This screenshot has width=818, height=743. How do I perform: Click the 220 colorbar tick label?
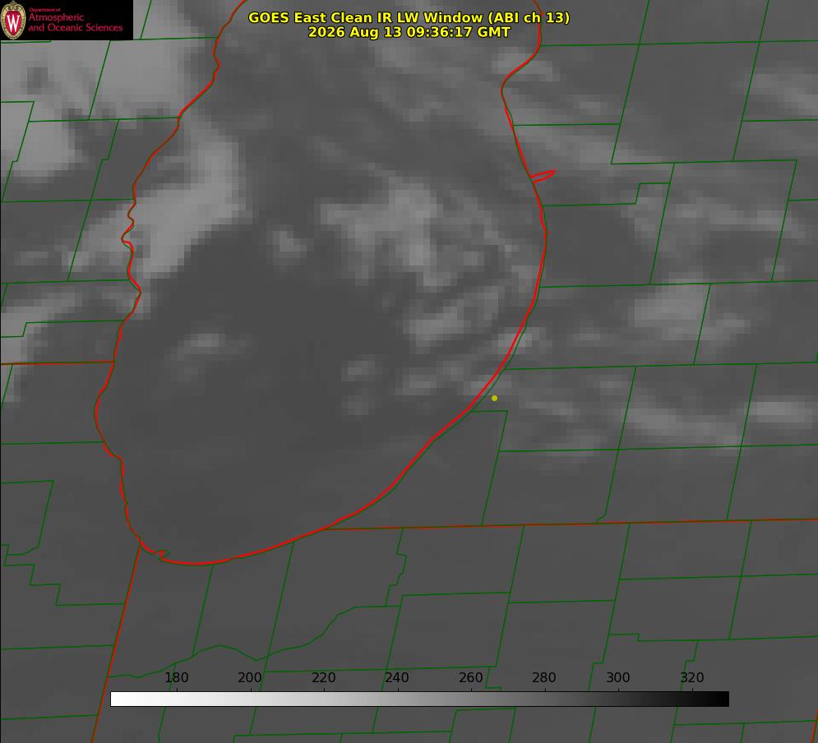pyautogui.click(x=323, y=677)
